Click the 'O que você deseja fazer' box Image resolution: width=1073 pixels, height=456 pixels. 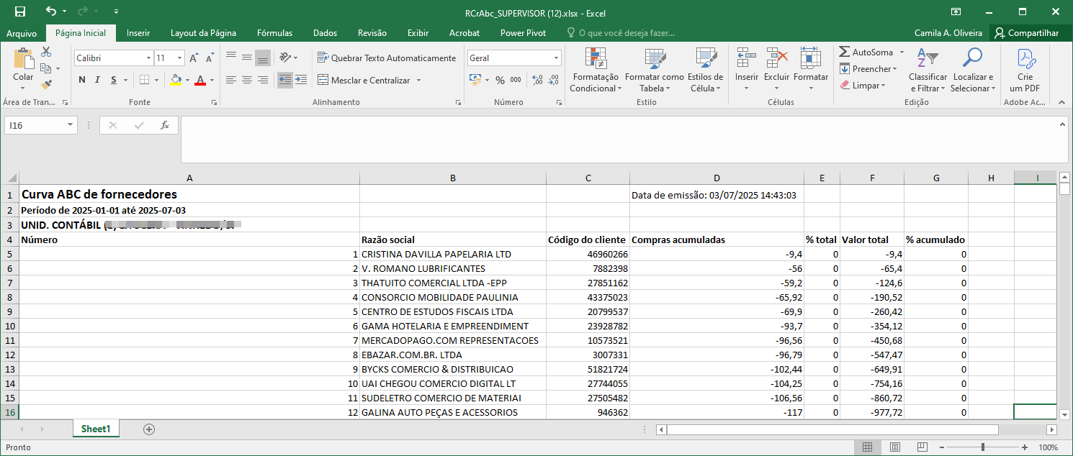[622, 33]
